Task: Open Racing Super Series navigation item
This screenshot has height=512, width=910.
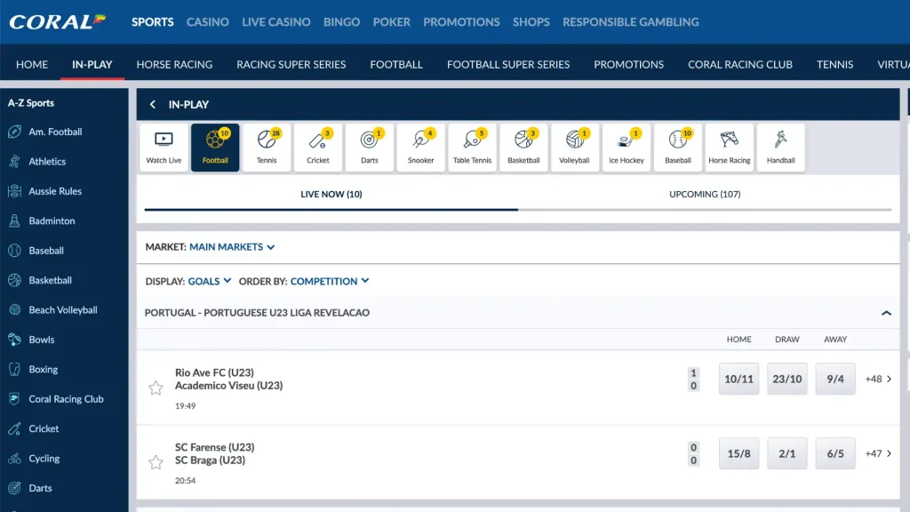Action: [x=291, y=64]
